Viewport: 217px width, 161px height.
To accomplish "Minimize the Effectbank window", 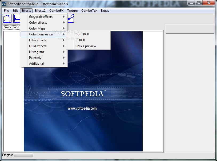I will [x=192, y=3].
